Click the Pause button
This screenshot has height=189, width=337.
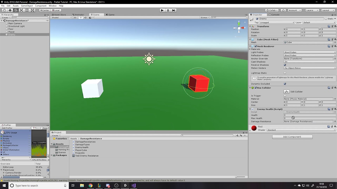click(168, 10)
